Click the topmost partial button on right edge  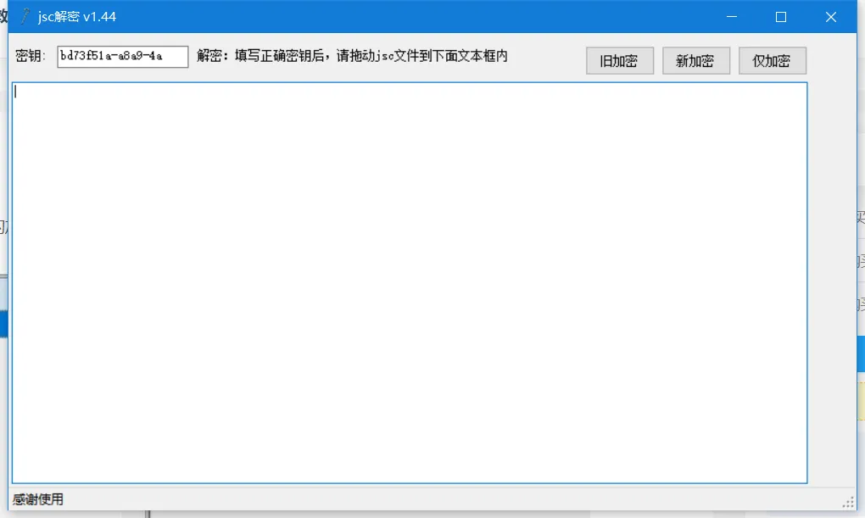[x=859, y=219]
